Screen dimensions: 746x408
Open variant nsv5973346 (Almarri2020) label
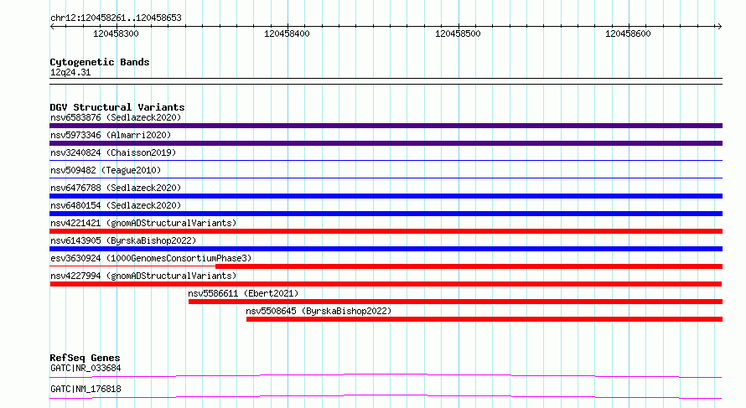click(x=111, y=135)
